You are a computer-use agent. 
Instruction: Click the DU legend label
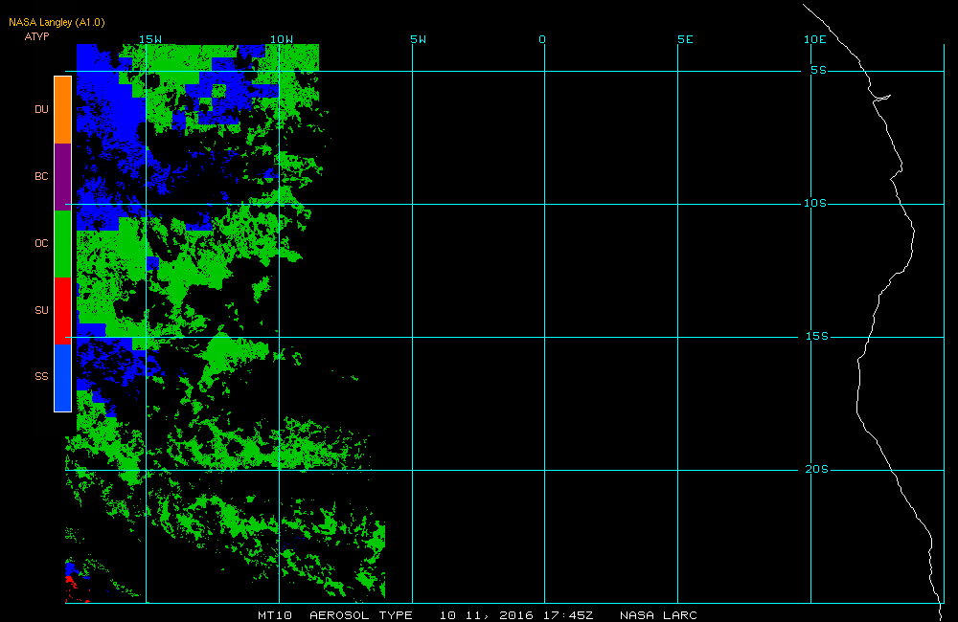[x=41, y=109]
